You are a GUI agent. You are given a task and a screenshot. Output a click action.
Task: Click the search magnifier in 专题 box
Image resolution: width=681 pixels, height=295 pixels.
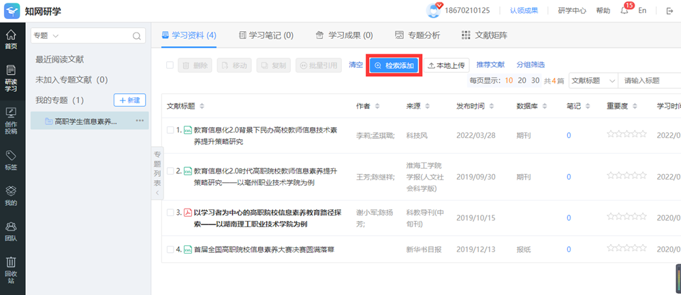point(136,36)
